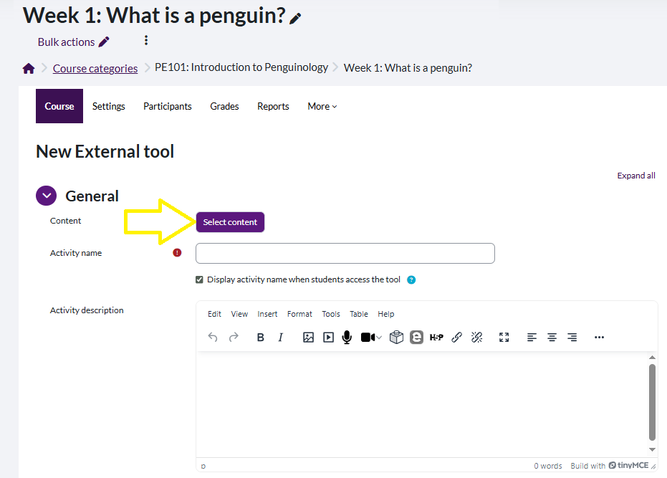Viewport: 667px width, 478px height.
Task: Click the red required-field icon by Activity name
Action: [x=177, y=253]
